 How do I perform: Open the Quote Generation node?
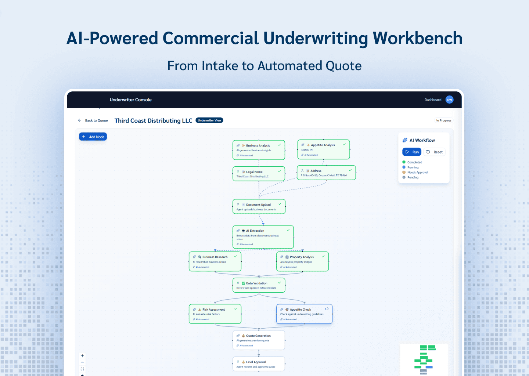coord(259,340)
